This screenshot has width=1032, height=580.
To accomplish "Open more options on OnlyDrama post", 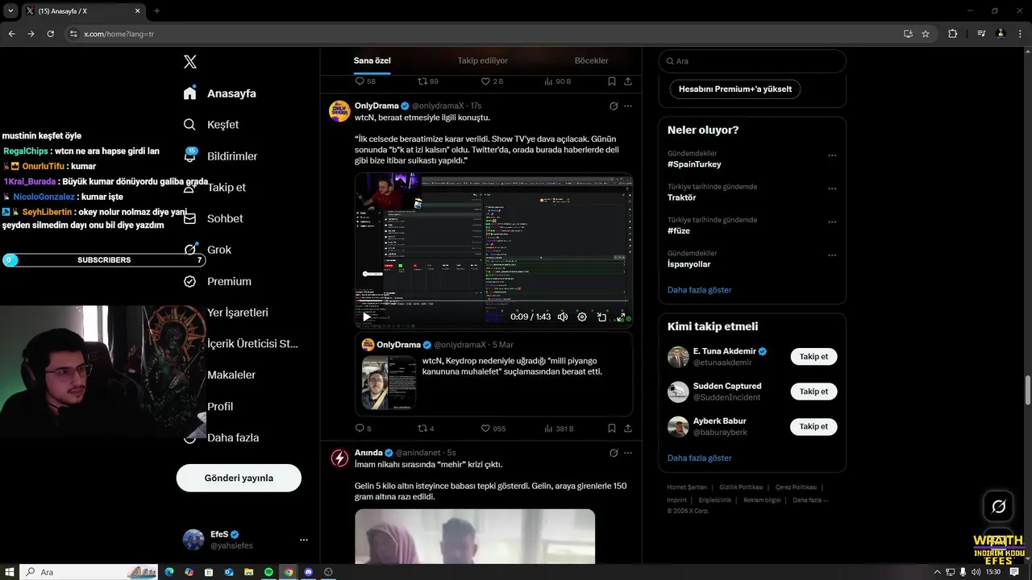I will [x=628, y=106].
